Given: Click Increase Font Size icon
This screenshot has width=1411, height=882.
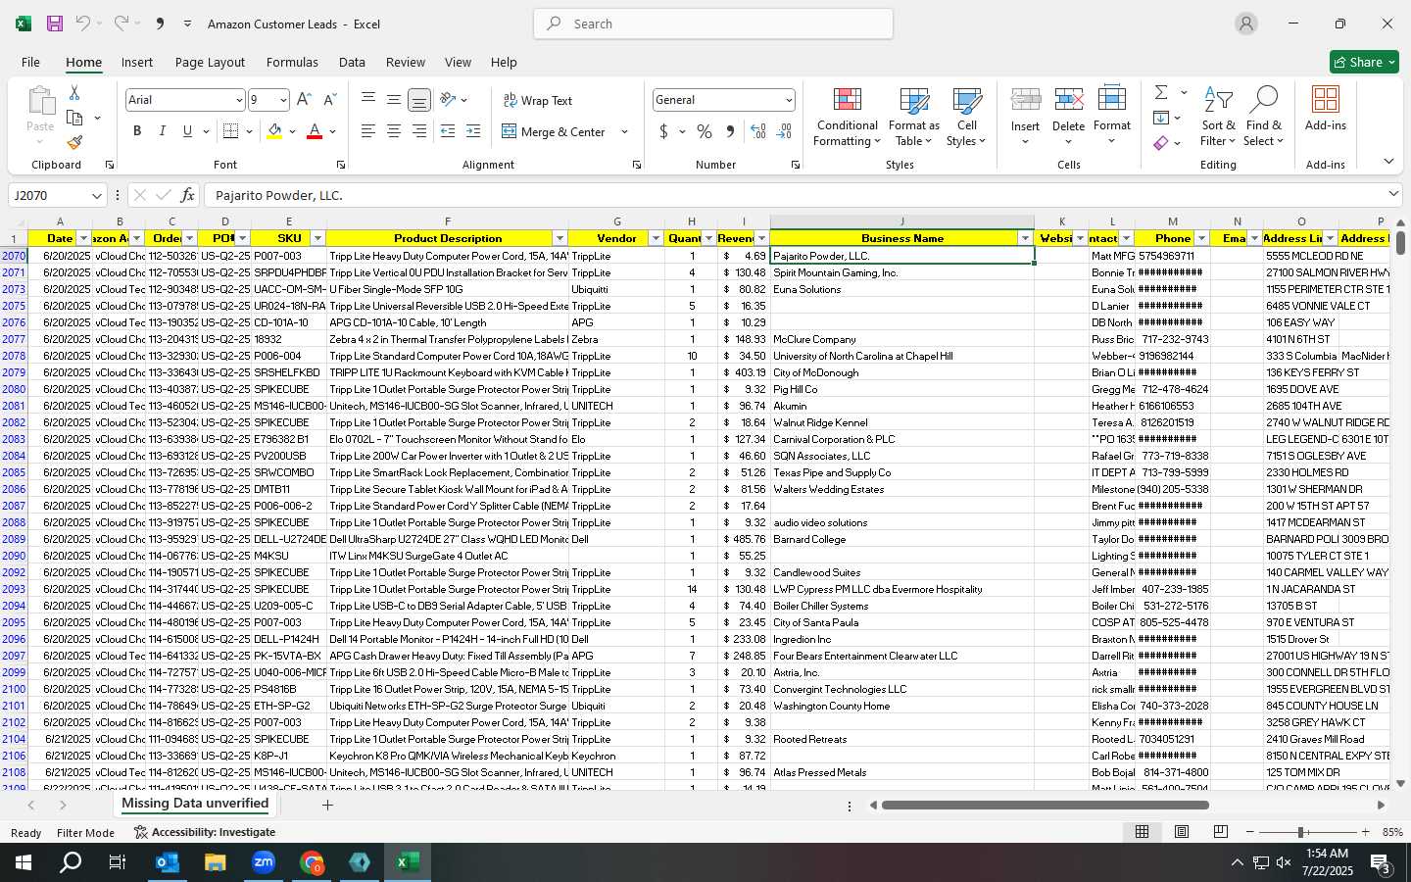Looking at the screenshot, I should pos(304,100).
